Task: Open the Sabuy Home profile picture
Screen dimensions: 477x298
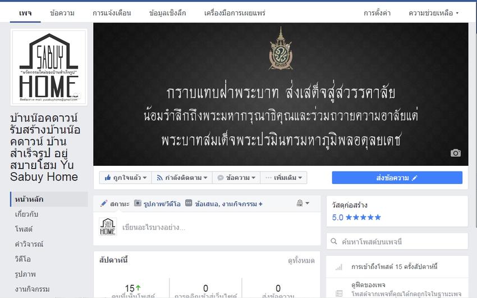Action: point(49,67)
